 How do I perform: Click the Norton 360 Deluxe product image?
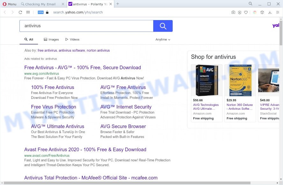tap(240, 80)
